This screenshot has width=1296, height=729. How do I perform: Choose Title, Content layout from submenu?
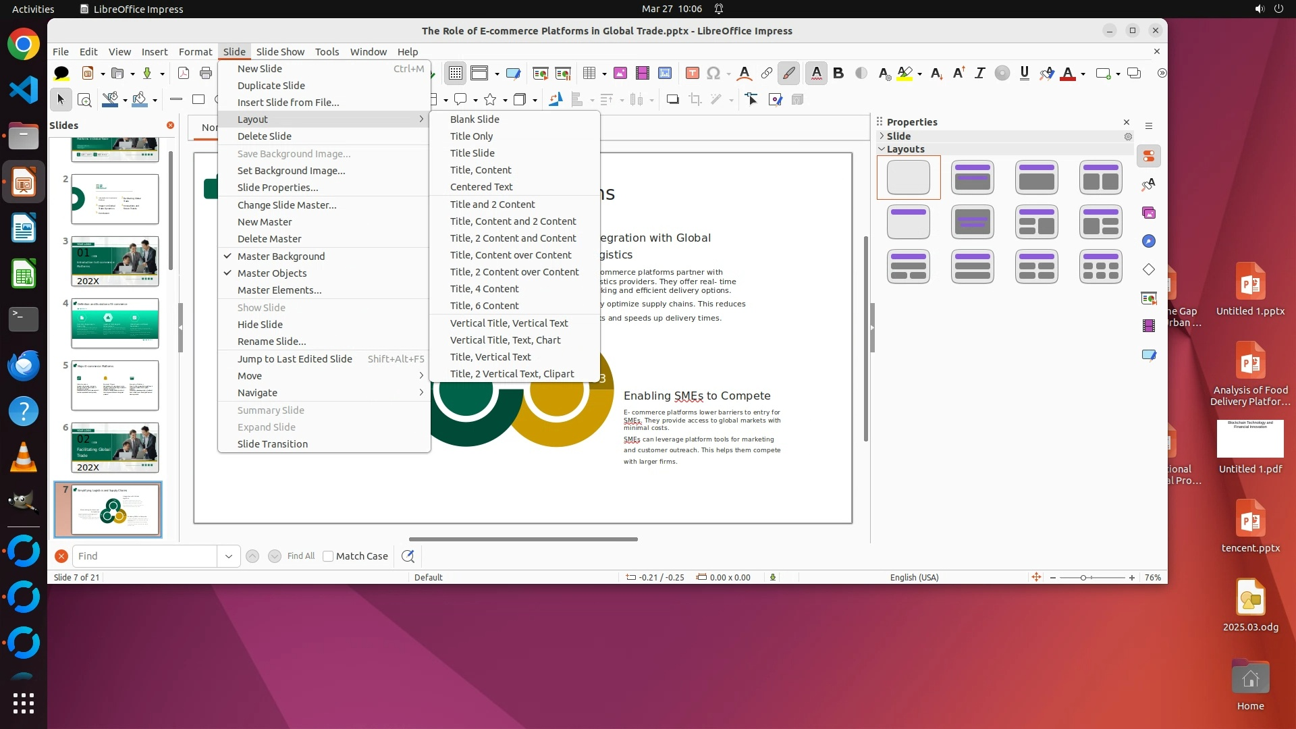481,170
